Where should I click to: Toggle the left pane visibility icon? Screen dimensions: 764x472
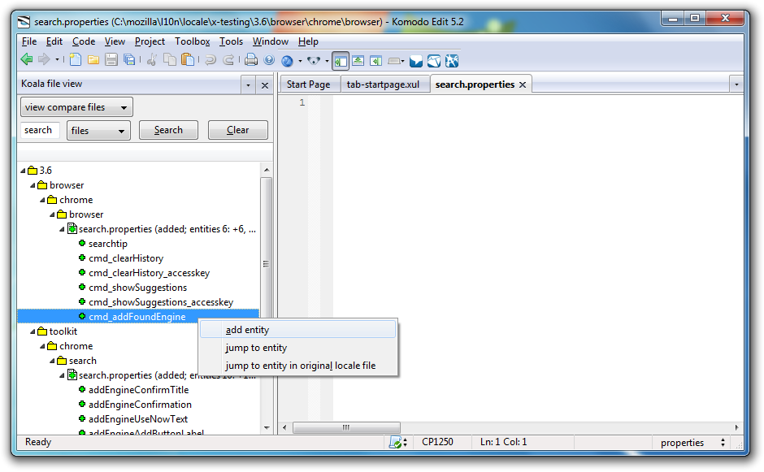click(x=341, y=61)
